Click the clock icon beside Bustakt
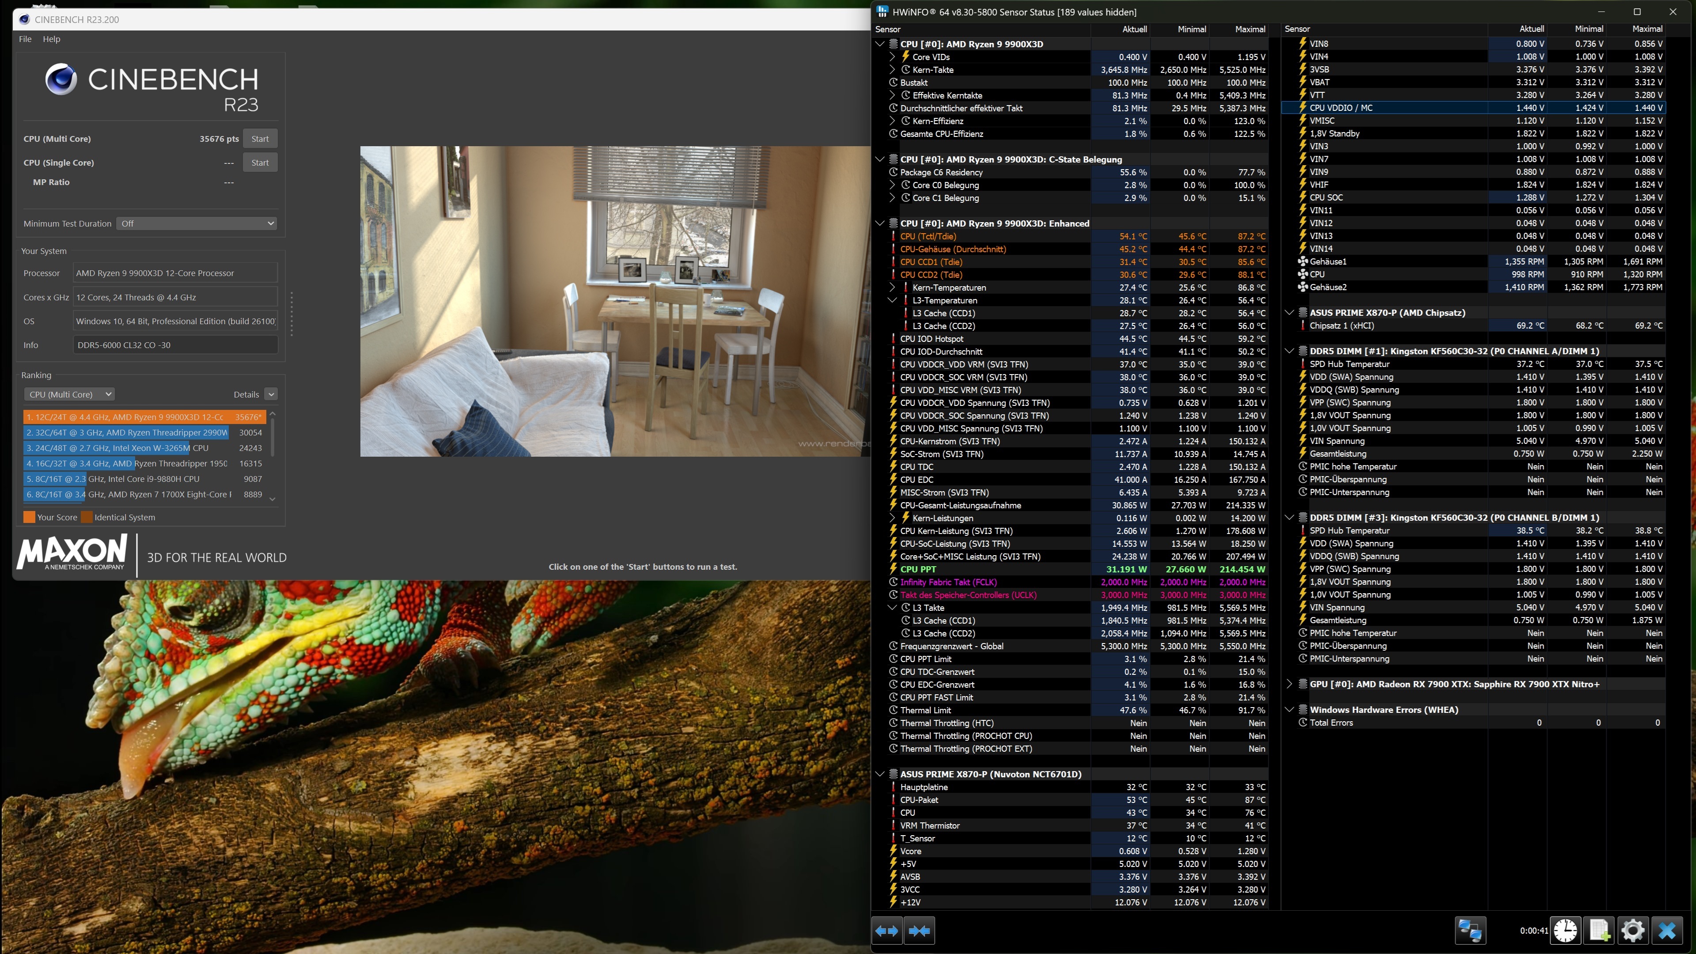 [893, 82]
